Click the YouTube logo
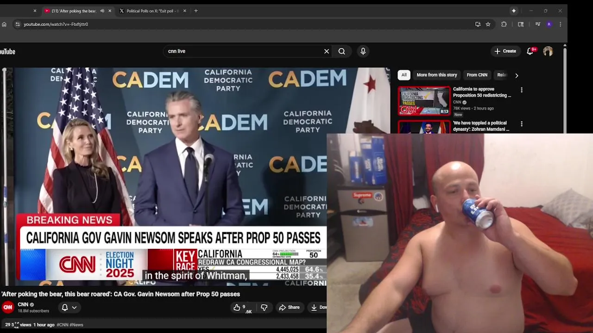Image resolution: width=593 pixels, height=333 pixels. pyautogui.click(x=7, y=51)
